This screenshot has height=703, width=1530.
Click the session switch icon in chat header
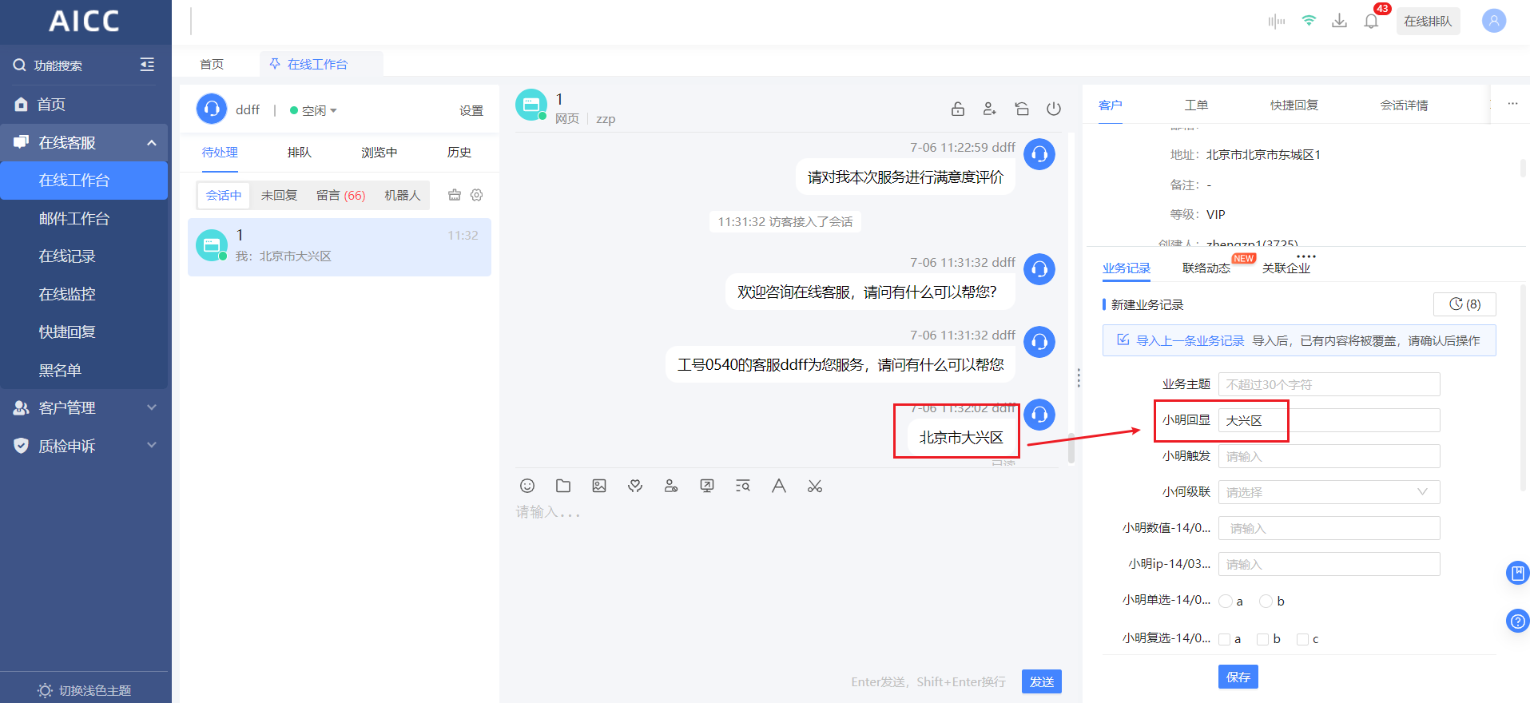pyautogui.click(x=1022, y=109)
